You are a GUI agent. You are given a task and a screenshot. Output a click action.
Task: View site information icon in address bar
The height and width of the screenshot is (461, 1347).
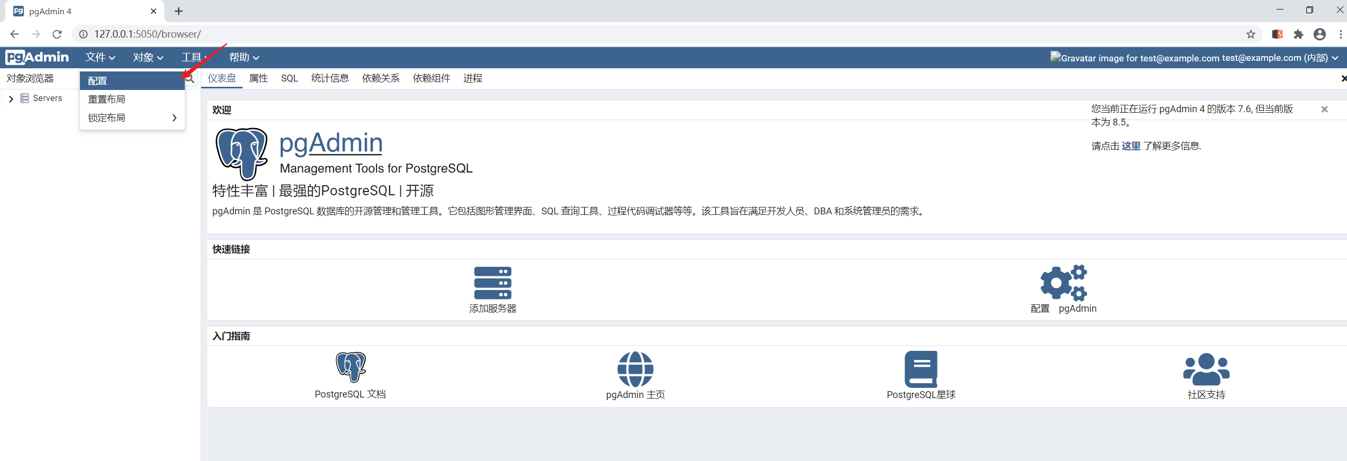[x=83, y=34]
